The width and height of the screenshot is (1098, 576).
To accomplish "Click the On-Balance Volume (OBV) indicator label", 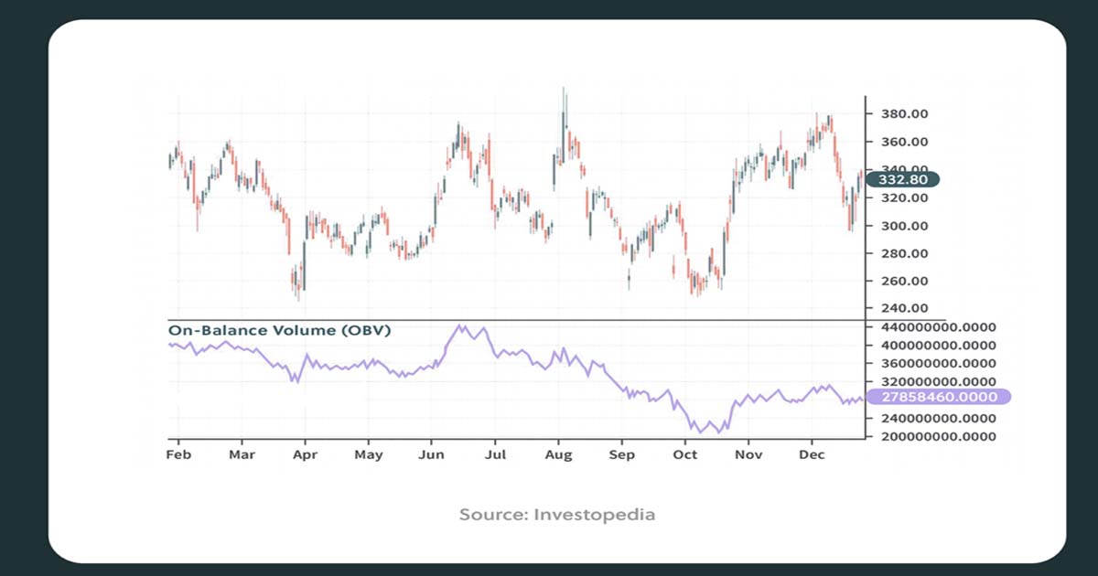I will click(278, 330).
